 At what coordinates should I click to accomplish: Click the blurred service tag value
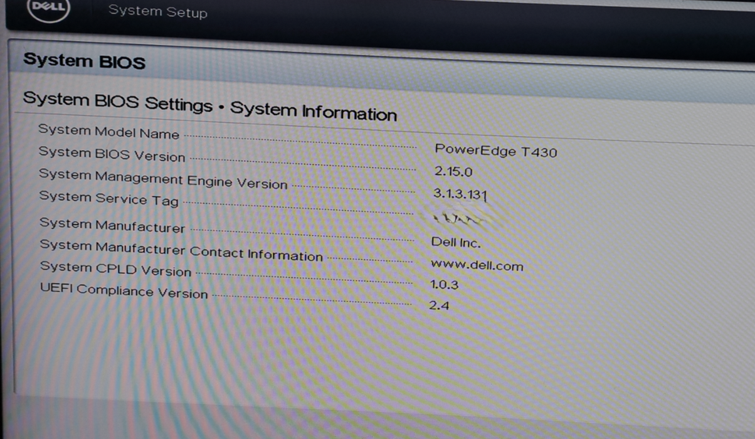460,219
